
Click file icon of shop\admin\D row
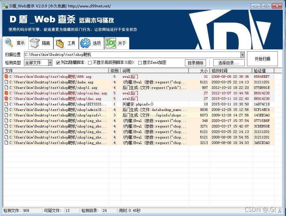point(6,110)
